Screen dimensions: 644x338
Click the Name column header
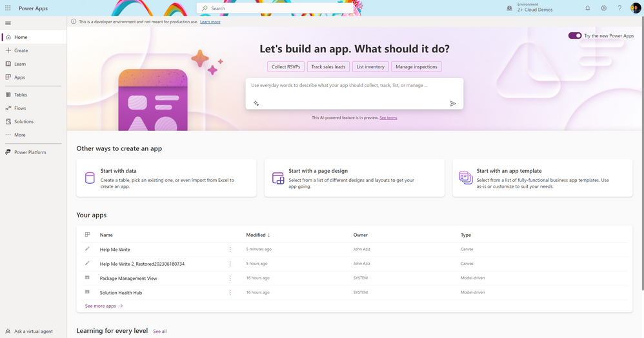106,235
